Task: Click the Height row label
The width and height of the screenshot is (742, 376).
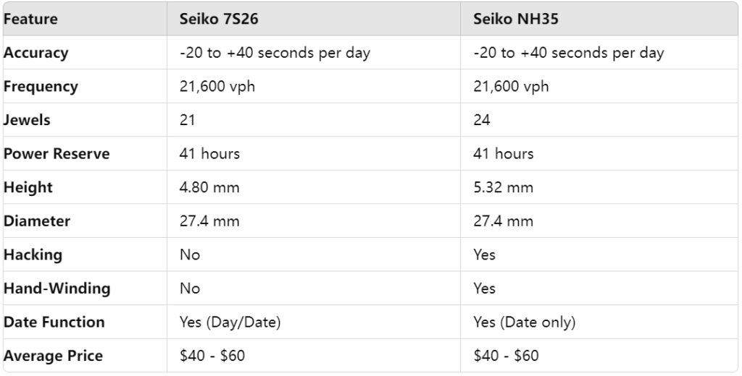Action: point(28,187)
